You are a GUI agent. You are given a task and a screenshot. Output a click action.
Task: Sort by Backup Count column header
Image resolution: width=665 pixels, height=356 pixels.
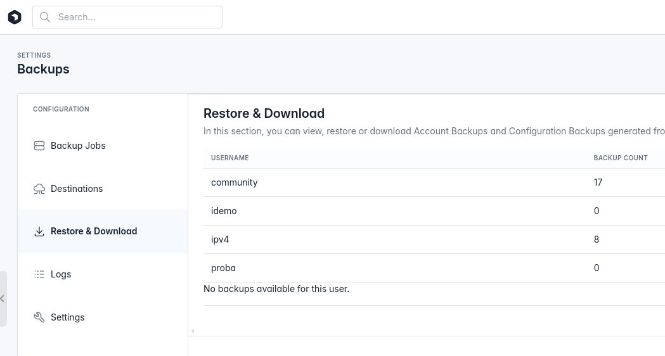pos(621,158)
